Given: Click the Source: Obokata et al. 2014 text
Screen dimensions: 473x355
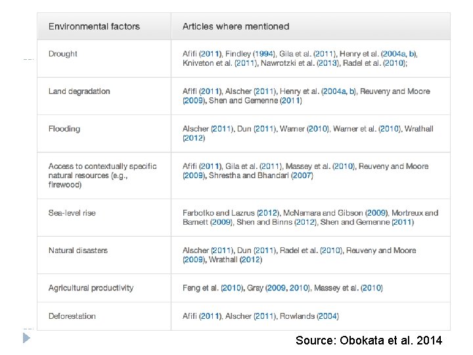Looking at the screenshot, I should [369, 340].
